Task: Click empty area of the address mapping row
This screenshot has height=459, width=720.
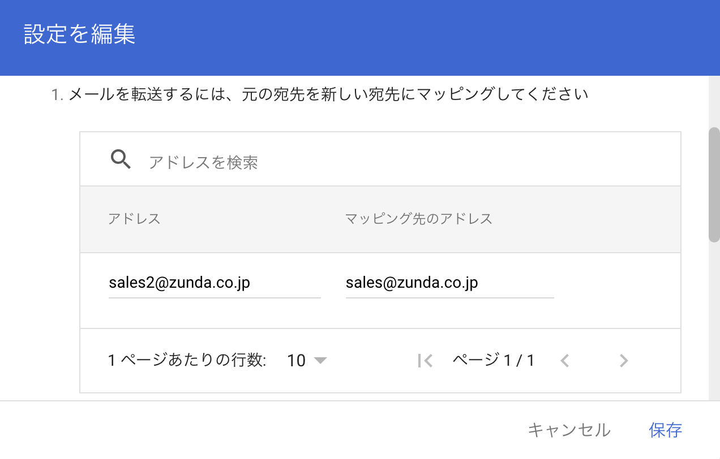Action: 617,291
